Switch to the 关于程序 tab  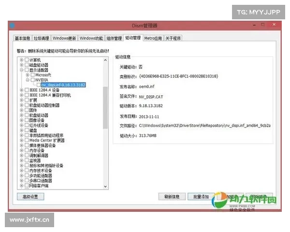(x=173, y=38)
